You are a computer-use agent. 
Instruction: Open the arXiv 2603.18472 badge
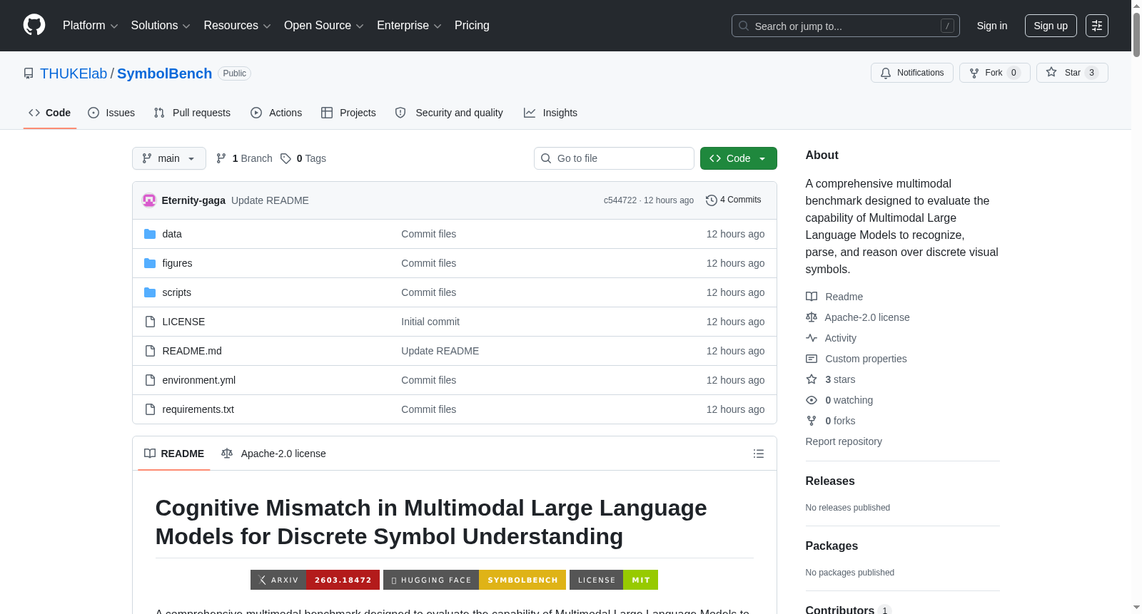[314, 580]
